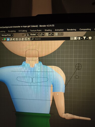Click the folder with arrow icon before Search

coord(29,39)
